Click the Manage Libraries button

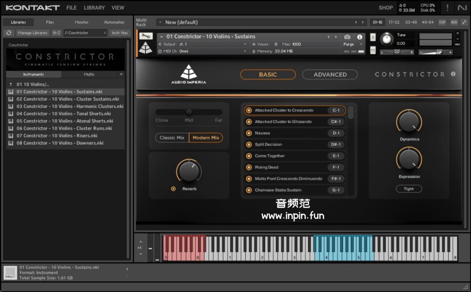click(33, 33)
